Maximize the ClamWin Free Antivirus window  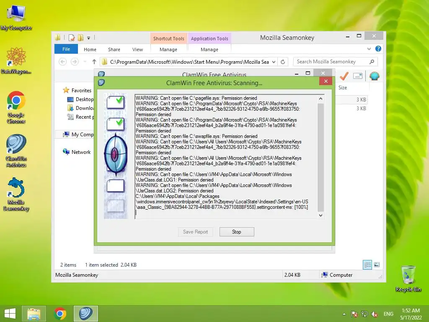coord(308,73)
